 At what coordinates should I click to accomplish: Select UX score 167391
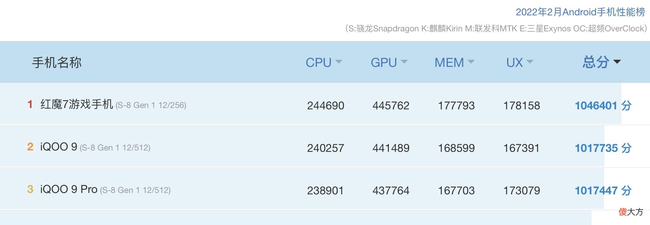coord(522,148)
